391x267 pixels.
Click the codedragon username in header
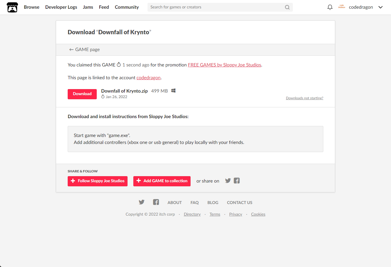click(x=361, y=7)
